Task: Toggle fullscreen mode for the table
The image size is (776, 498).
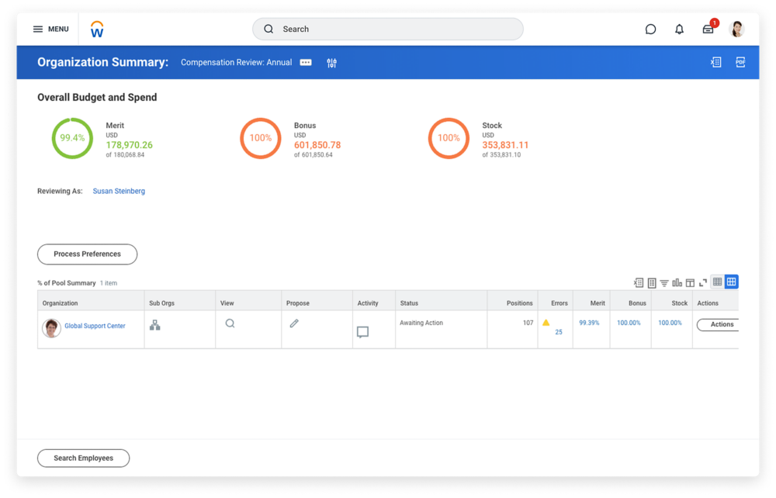Action: [x=703, y=282]
